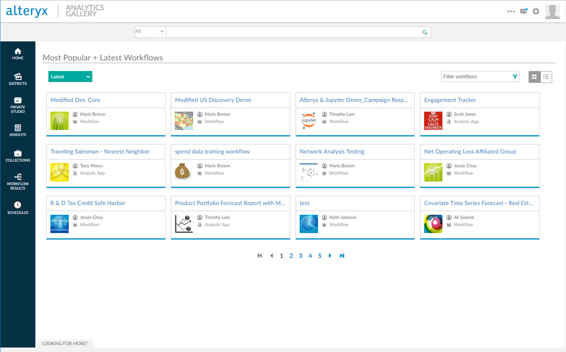Click author Scott Jones on Engagement Tracker
The width and height of the screenshot is (566, 352).
click(465, 114)
